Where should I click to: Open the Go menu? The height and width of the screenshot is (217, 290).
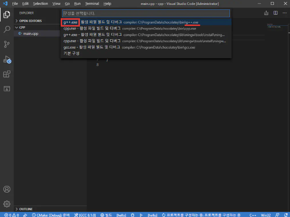(67, 4)
